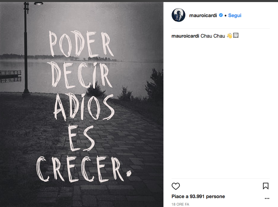The image size is (278, 207).
Task: Follow the account via Segui
Action: click(x=235, y=15)
